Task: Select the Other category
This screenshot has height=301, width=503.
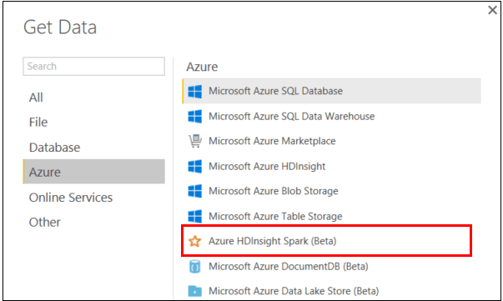Action: pyautogui.click(x=44, y=222)
